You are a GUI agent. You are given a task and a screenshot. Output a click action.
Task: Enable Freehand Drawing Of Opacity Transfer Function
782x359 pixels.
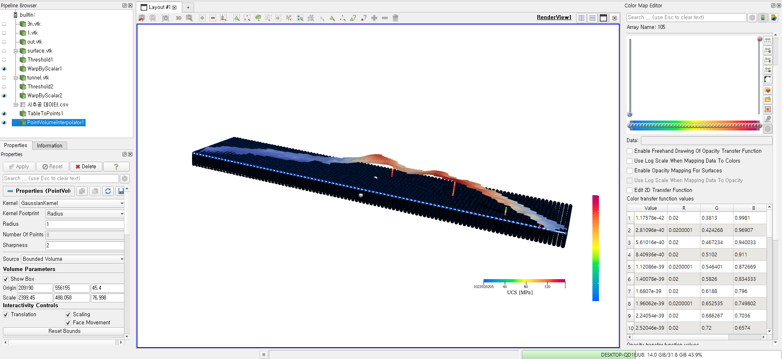pos(630,151)
